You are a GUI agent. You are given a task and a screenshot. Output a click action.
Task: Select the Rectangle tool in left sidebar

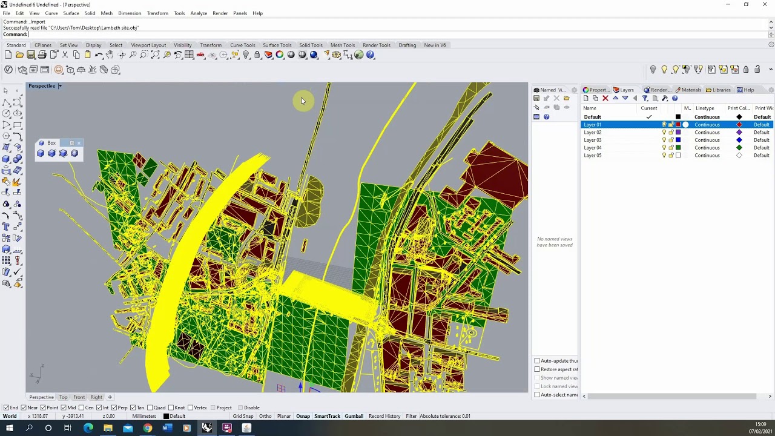coord(18,125)
